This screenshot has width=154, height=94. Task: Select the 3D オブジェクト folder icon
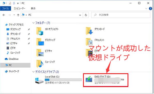40,31
